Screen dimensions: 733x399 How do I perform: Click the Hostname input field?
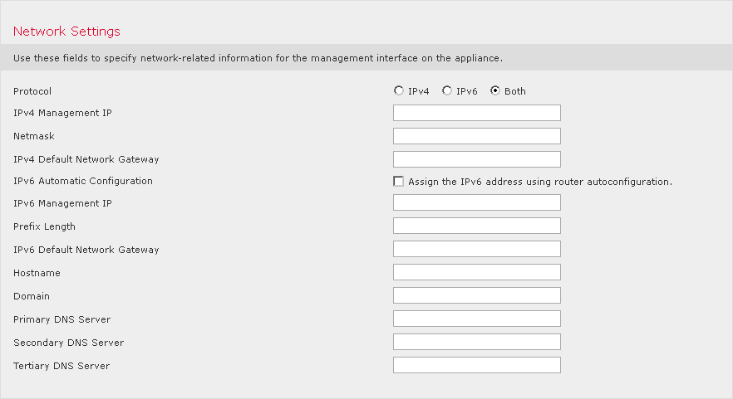click(x=476, y=272)
